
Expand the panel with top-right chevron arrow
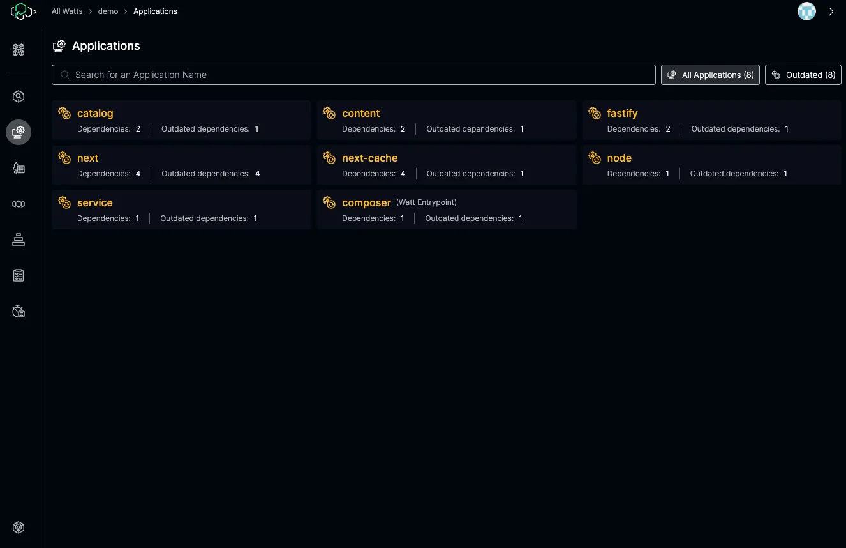coord(831,11)
